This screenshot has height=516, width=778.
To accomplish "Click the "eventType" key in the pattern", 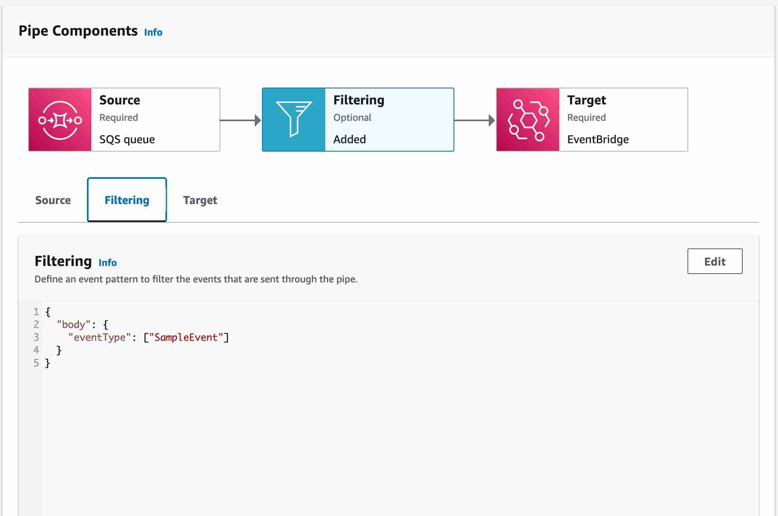I will tap(99, 337).
